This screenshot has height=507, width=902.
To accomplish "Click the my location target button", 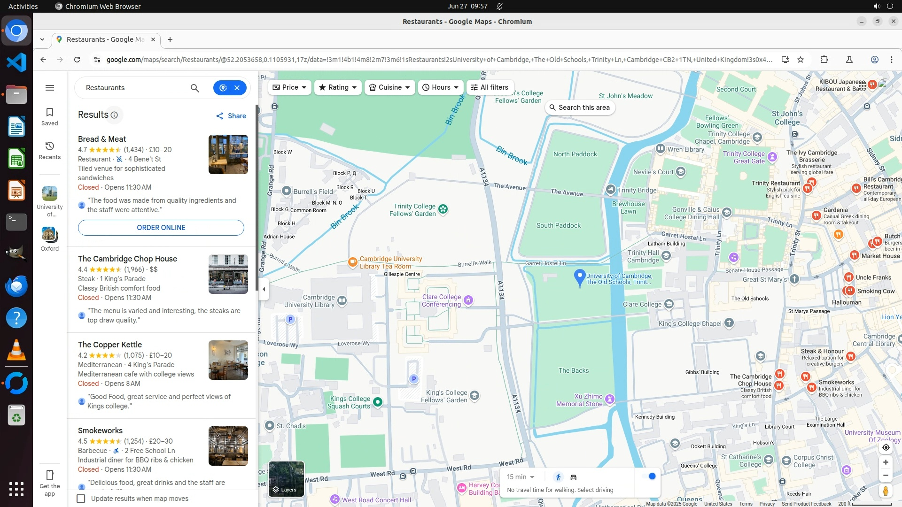I will 886,447.
